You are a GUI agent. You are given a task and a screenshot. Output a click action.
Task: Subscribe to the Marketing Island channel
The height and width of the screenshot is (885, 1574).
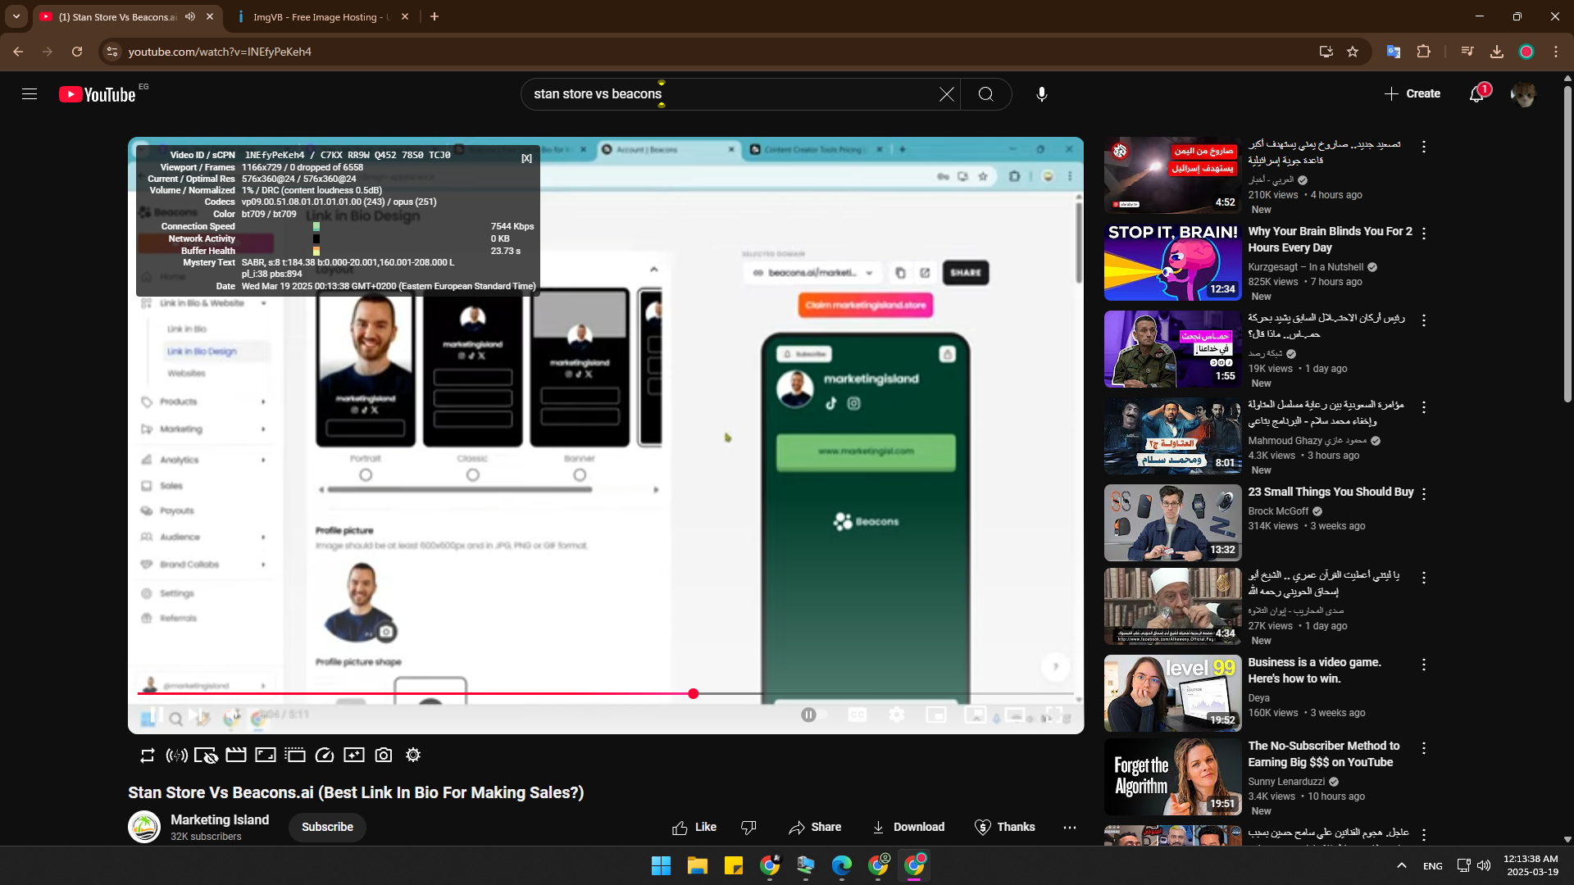(327, 828)
